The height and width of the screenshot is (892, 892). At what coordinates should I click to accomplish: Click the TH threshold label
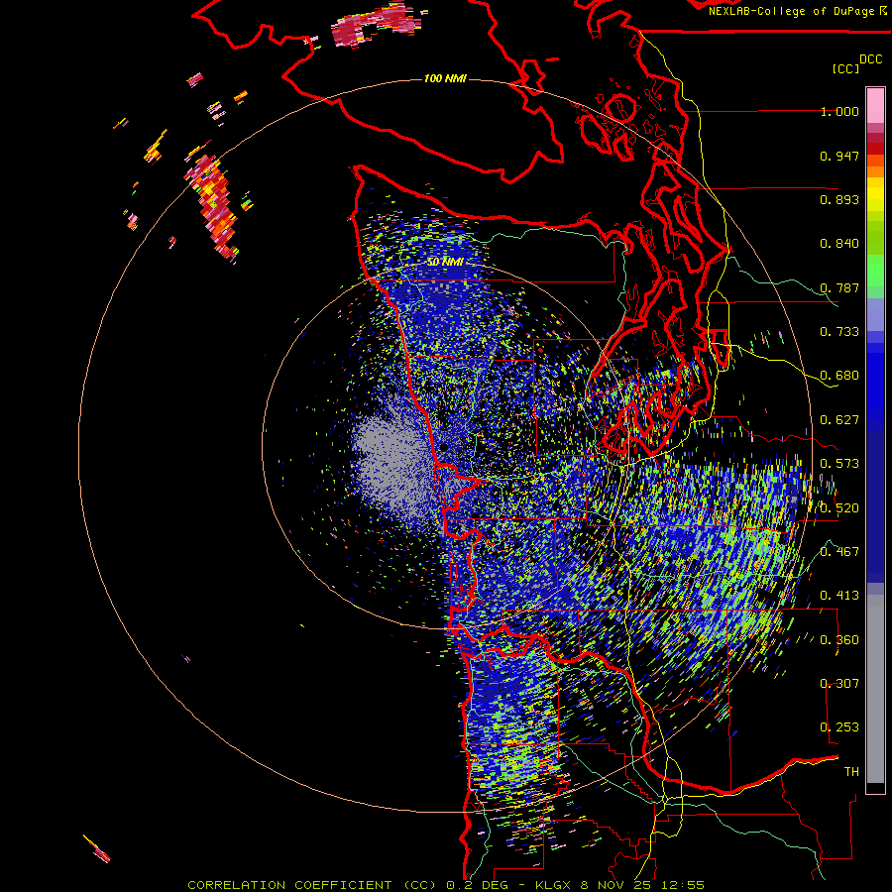coord(851,772)
